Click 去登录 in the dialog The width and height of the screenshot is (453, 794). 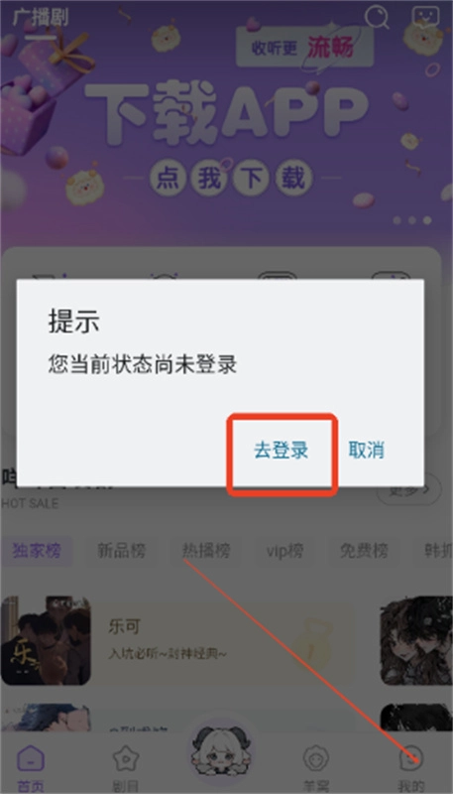(x=282, y=451)
